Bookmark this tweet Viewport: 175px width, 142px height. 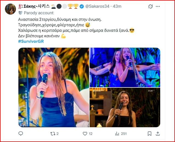(x=149, y=134)
